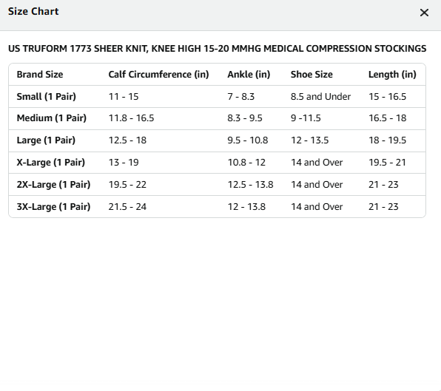Select the Brand Size column header

(x=40, y=75)
